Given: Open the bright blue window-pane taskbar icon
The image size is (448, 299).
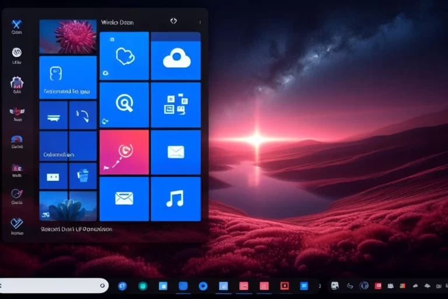Looking at the screenshot, I should pos(304,286).
